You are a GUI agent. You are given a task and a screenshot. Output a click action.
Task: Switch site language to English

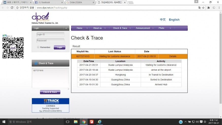click(174, 20)
